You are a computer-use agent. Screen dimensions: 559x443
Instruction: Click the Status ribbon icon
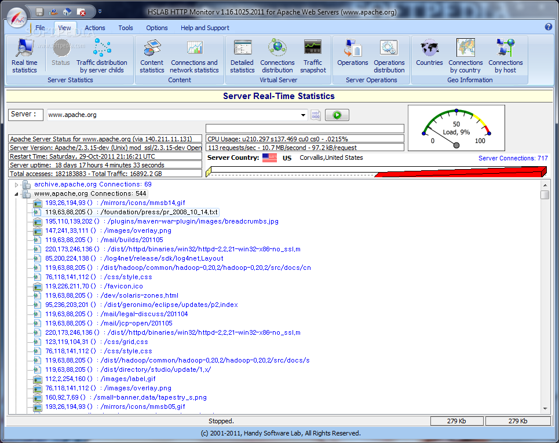tap(61, 52)
